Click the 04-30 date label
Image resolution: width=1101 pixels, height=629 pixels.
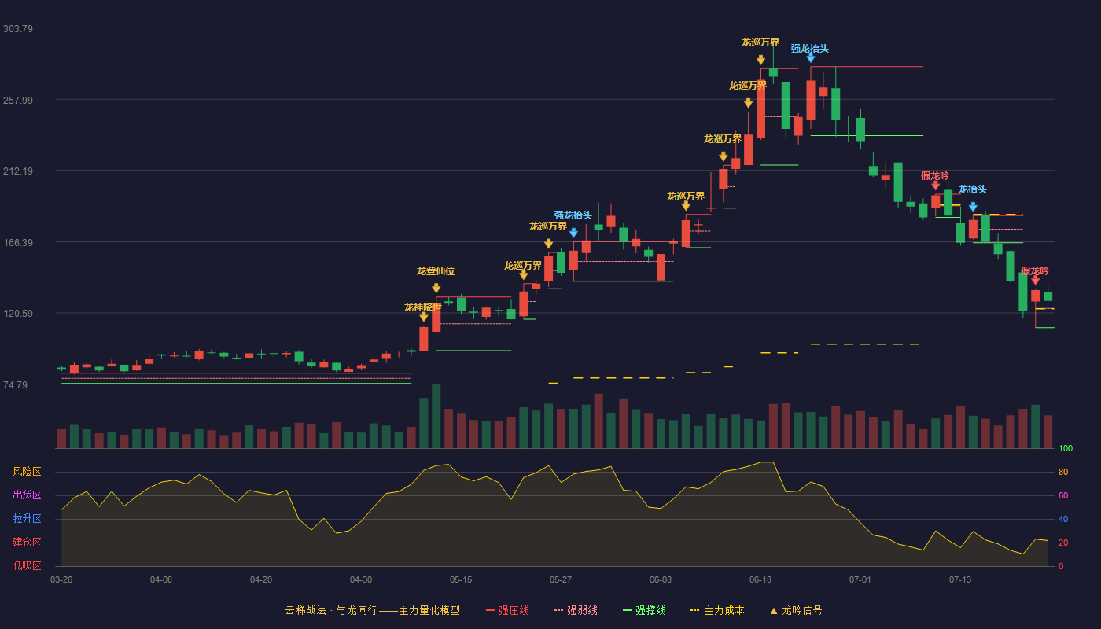pos(361,579)
